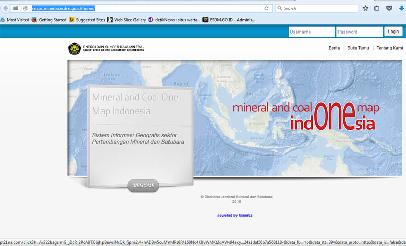Click the browser back arrow button
The image size is (406, 246).
pyautogui.click(x=6, y=8)
